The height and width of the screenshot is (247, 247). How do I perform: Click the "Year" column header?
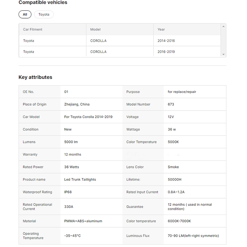tap(161, 30)
